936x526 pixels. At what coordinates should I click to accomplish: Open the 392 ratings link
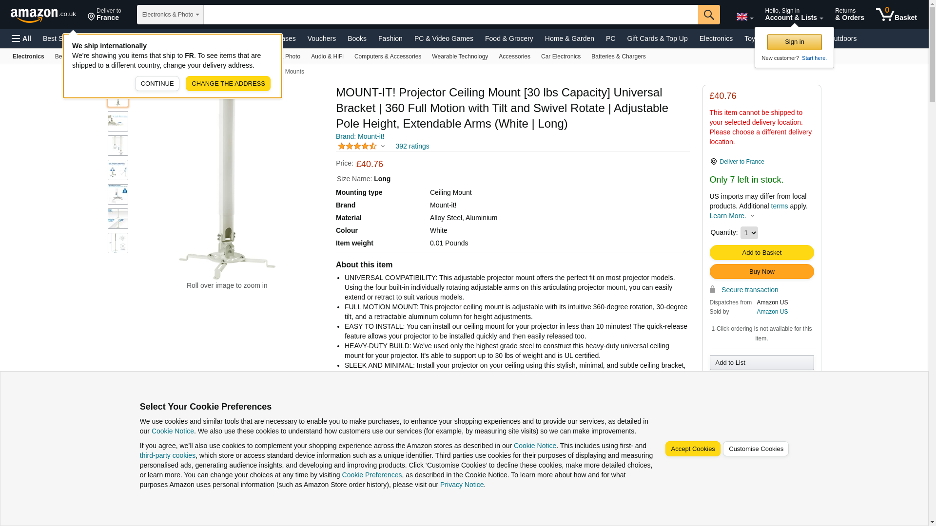tap(412, 146)
